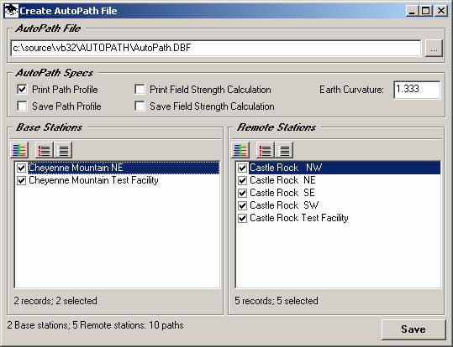Screen dimensions: 453x347
Task: Click the black lines list icon in Remote Stations
Action: 284,150
